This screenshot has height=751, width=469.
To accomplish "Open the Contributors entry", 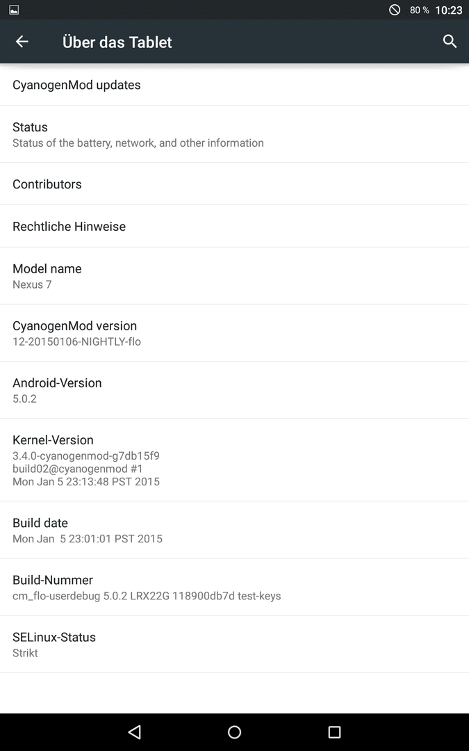I will click(x=235, y=184).
